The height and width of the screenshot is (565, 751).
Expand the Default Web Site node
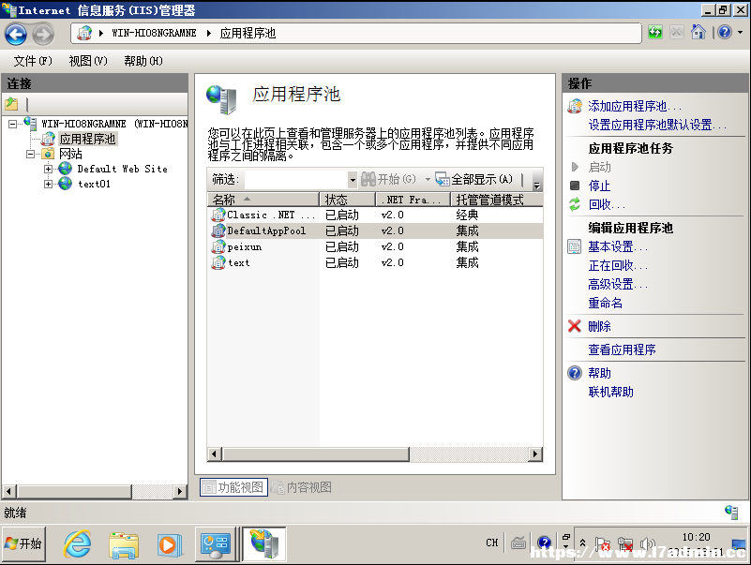click(48, 169)
